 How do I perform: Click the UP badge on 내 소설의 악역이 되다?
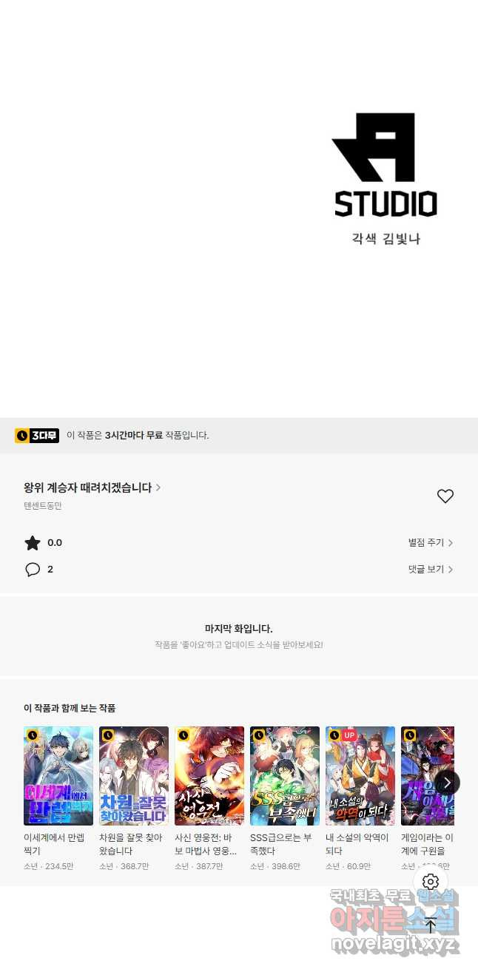click(349, 735)
